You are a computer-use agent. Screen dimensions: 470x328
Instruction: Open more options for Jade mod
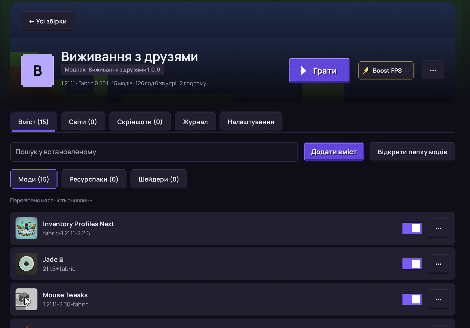438,264
